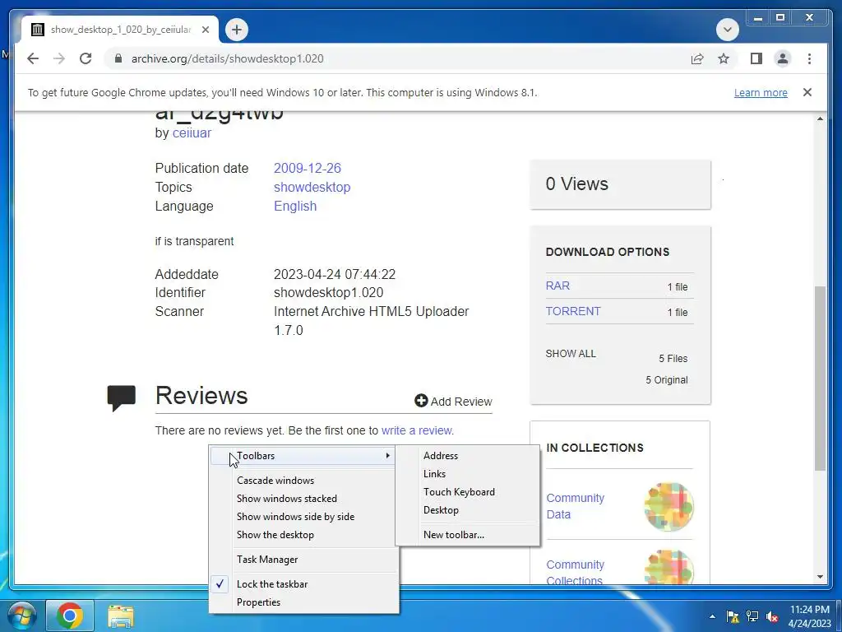The image size is (842, 632).
Task: Click the Learn more link
Action: pos(761,93)
